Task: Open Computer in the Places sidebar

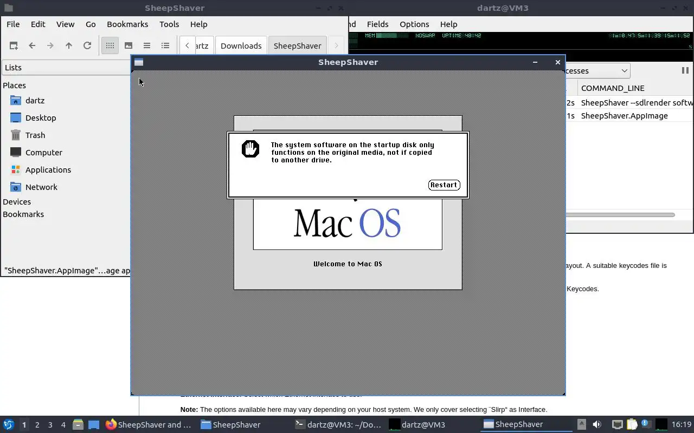Action: point(44,153)
